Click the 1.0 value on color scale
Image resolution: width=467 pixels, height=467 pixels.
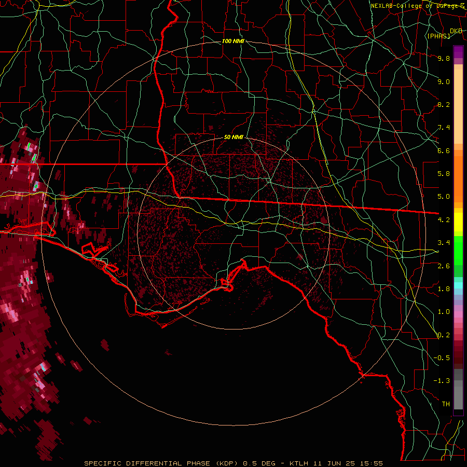(x=444, y=312)
